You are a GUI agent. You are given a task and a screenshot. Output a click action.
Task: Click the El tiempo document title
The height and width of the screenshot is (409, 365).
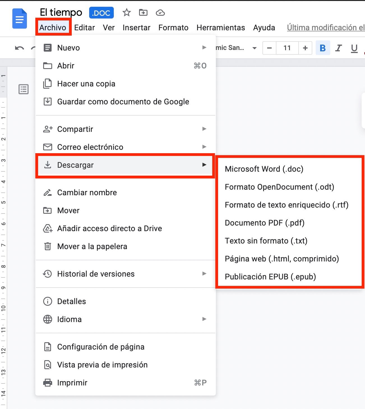(61, 12)
